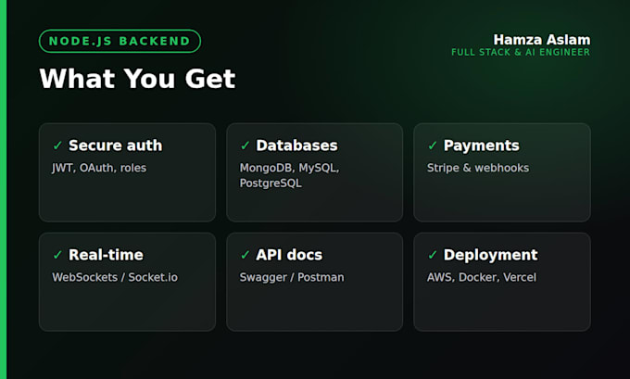Select the Secure auth card title
Viewport: 630px width, 379px height.
pos(115,145)
